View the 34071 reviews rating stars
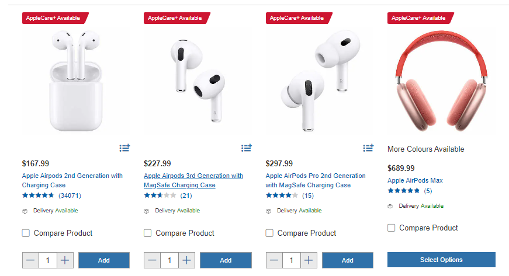The width and height of the screenshot is (509, 276). point(39,195)
